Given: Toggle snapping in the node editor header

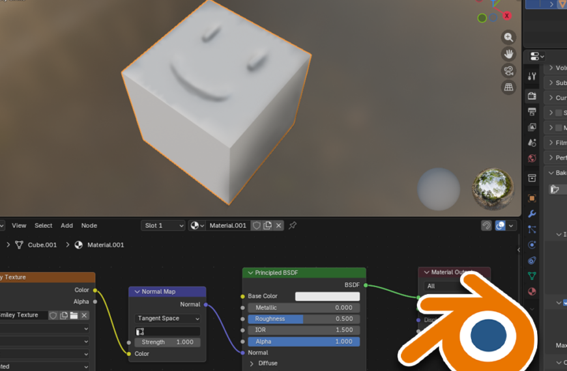Looking at the screenshot, I should (486, 225).
